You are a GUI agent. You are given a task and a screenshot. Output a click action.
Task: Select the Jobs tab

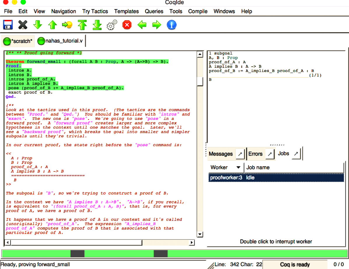pyautogui.click(x=283, y=154)
